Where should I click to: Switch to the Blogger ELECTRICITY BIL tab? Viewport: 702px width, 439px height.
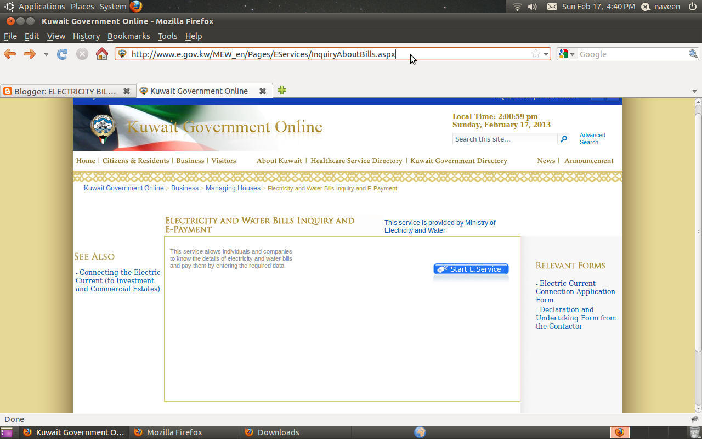coord(60,91)
